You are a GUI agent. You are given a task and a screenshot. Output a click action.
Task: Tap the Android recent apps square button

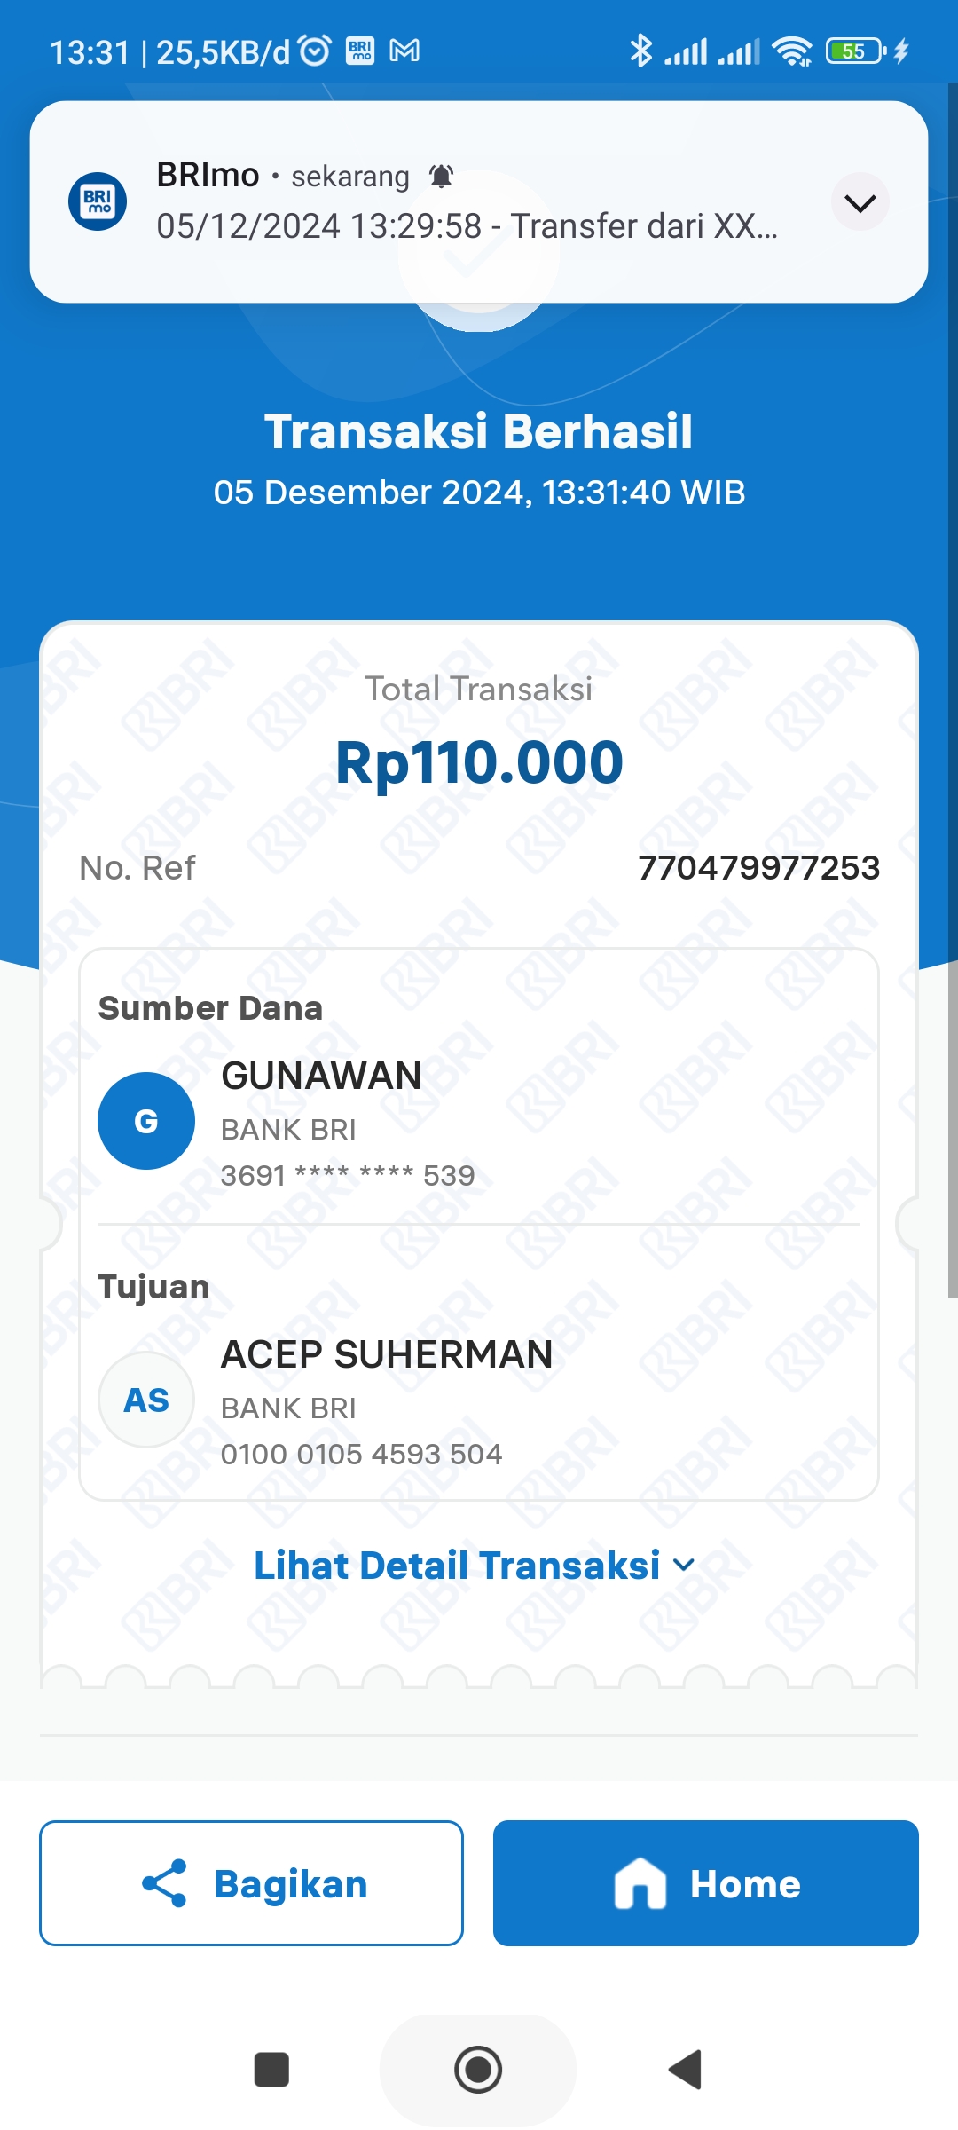pos(271,2070)
